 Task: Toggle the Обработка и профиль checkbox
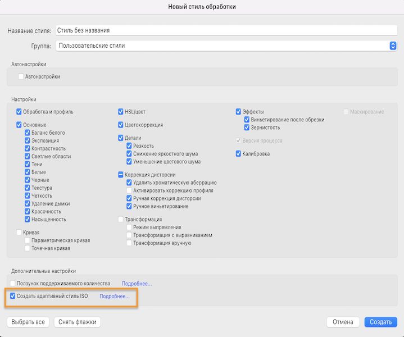tap(20, 112)
